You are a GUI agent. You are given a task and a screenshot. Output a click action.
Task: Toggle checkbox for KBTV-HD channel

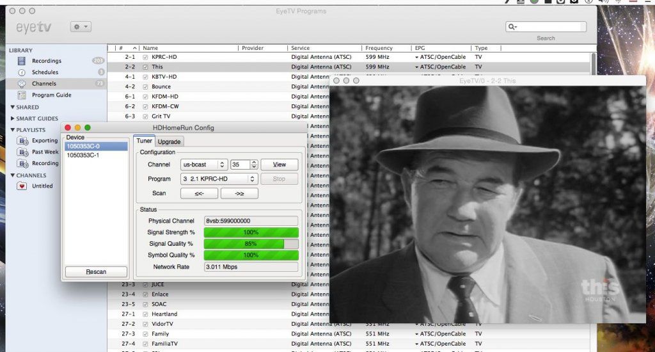(x=145, y=77)
